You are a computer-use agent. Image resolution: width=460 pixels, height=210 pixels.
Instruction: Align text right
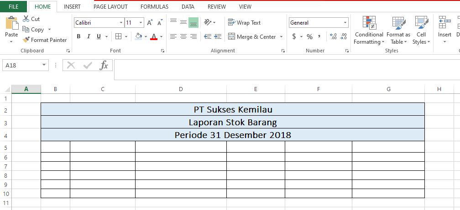[193, 36]
